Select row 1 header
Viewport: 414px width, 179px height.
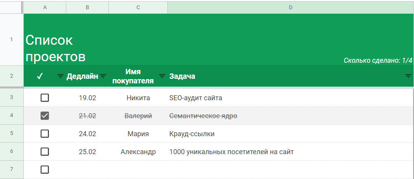11,39
